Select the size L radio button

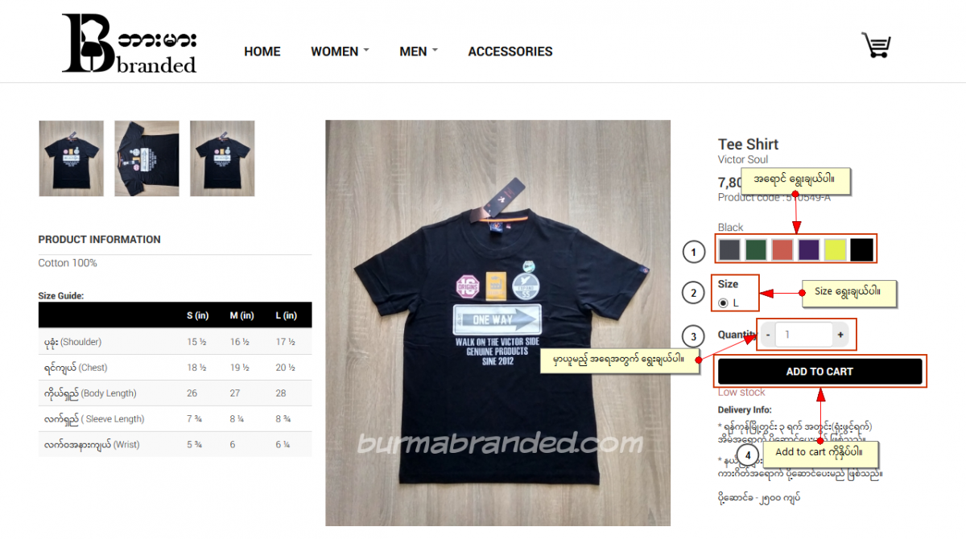pos(724,303)
